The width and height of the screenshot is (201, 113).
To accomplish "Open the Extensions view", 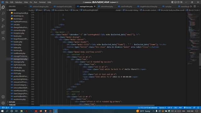I will pos(3,32).
